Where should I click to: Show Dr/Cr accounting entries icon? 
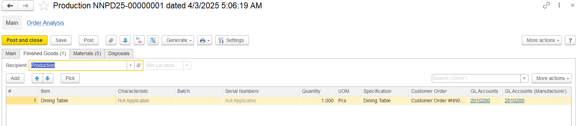coord(139,40)
